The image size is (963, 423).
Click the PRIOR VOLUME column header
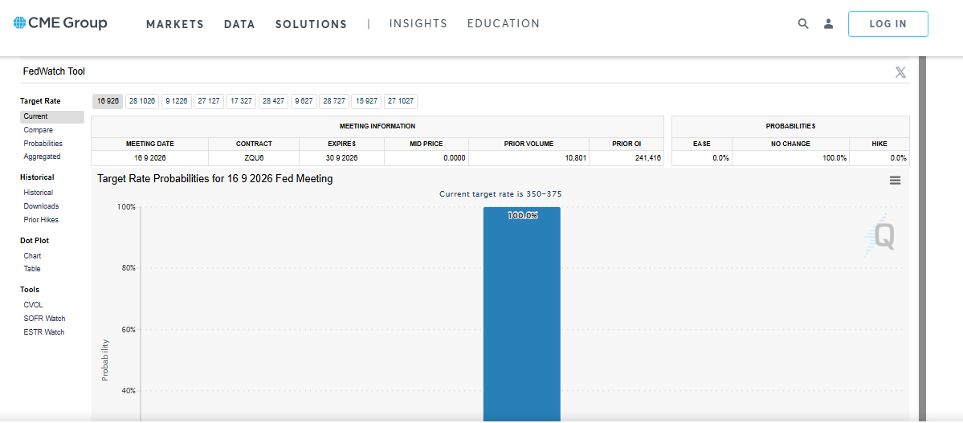(x=528, y=144)
